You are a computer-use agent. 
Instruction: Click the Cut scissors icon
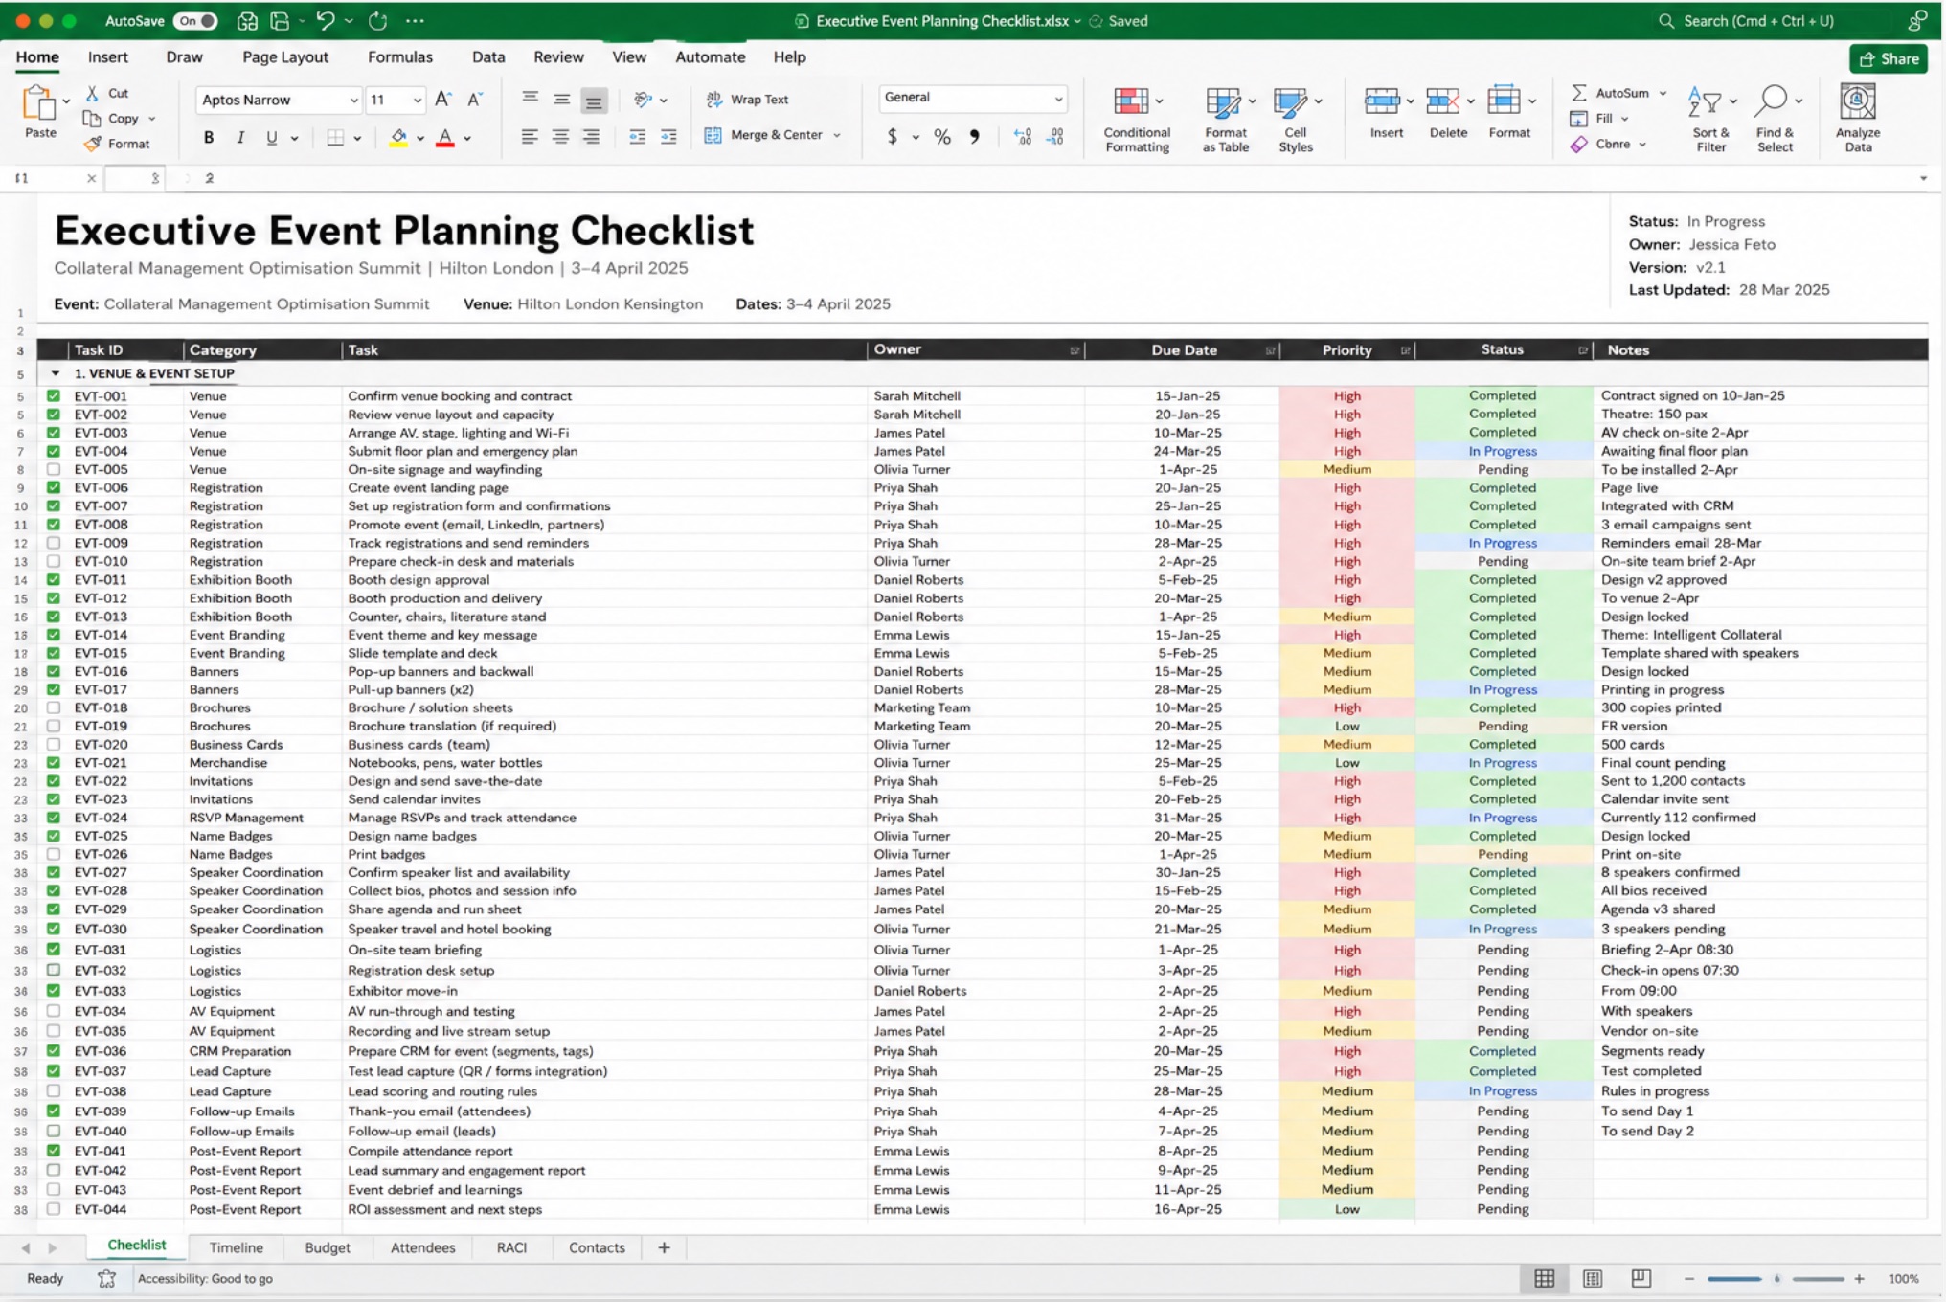92,93
